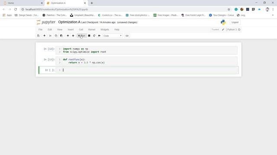Screen dimensions: 277x155
Task: Open the Widgets menu
Action: (105, 30)
